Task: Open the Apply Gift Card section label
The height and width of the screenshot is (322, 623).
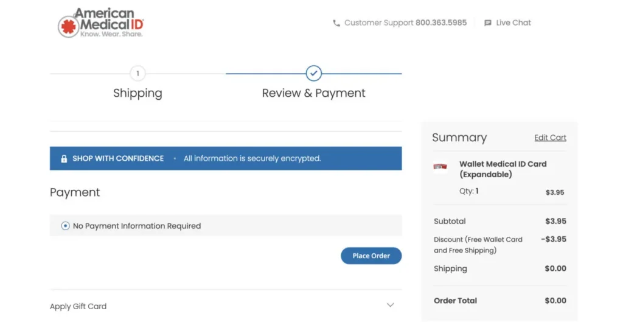Action: coord(78,306)
